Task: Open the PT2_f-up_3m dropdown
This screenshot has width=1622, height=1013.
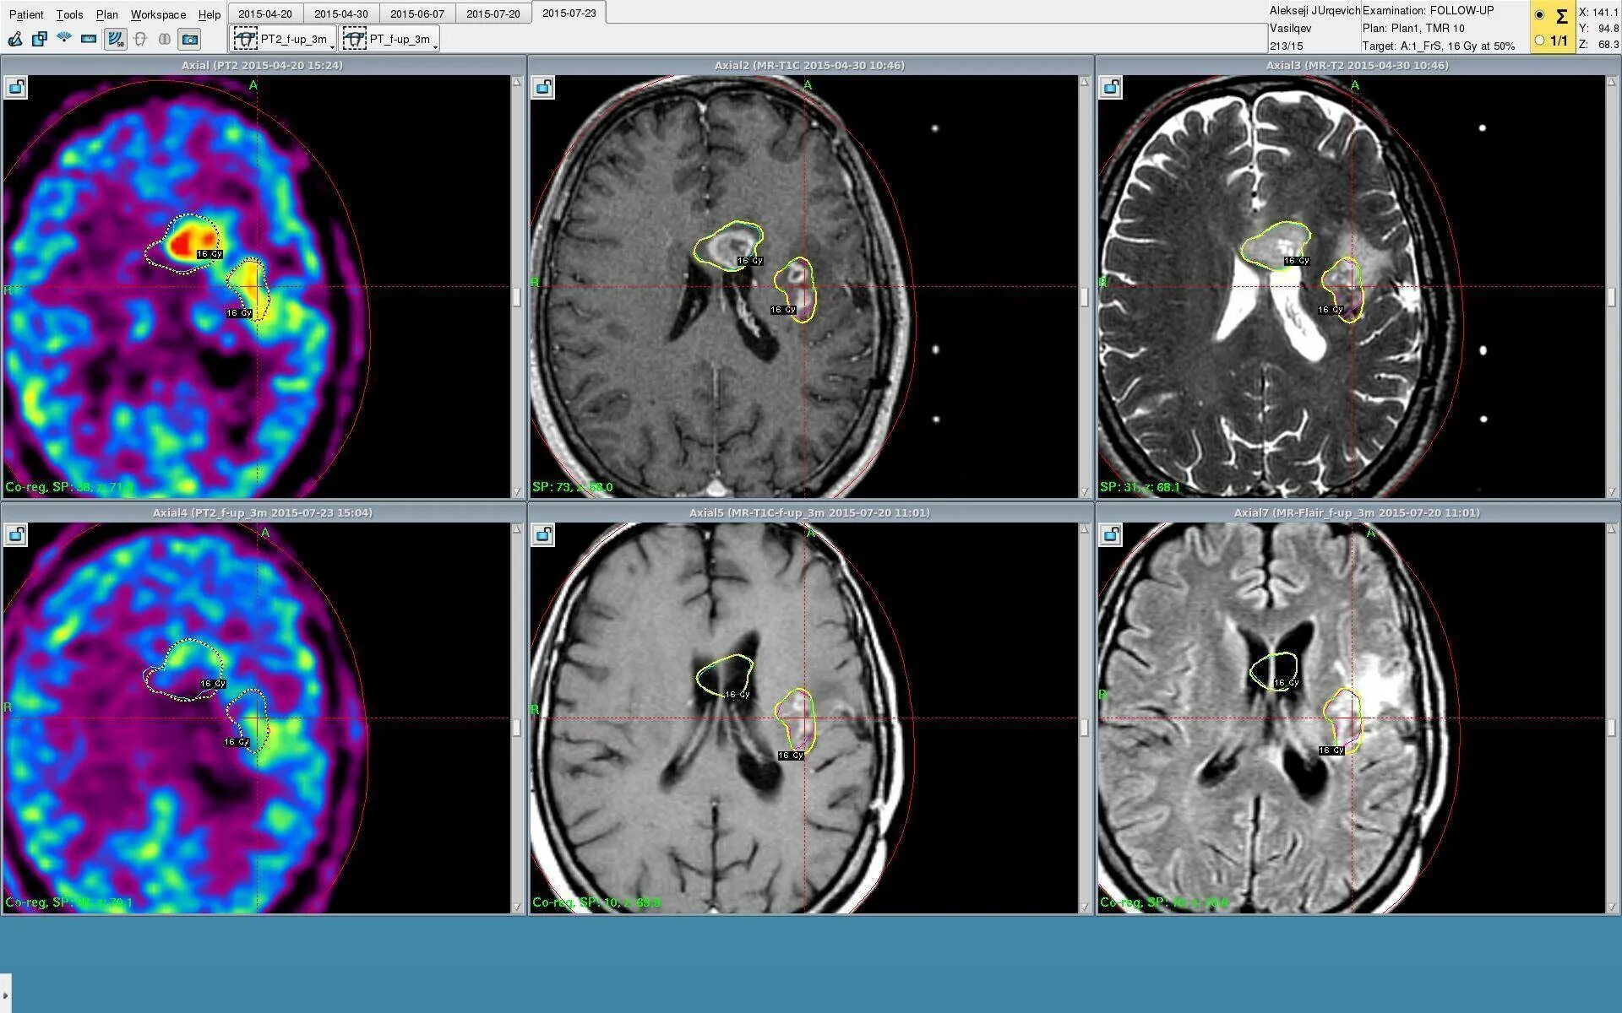Action: (285, 39)
